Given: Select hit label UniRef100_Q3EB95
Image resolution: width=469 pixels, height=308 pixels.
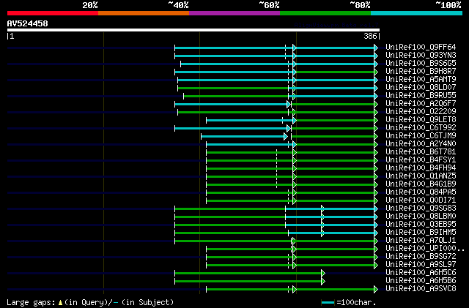Looking at the screenshot, I should coord(421,225).
